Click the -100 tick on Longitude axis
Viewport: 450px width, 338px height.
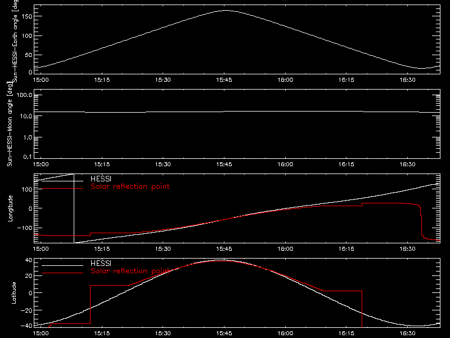(25, 228)
